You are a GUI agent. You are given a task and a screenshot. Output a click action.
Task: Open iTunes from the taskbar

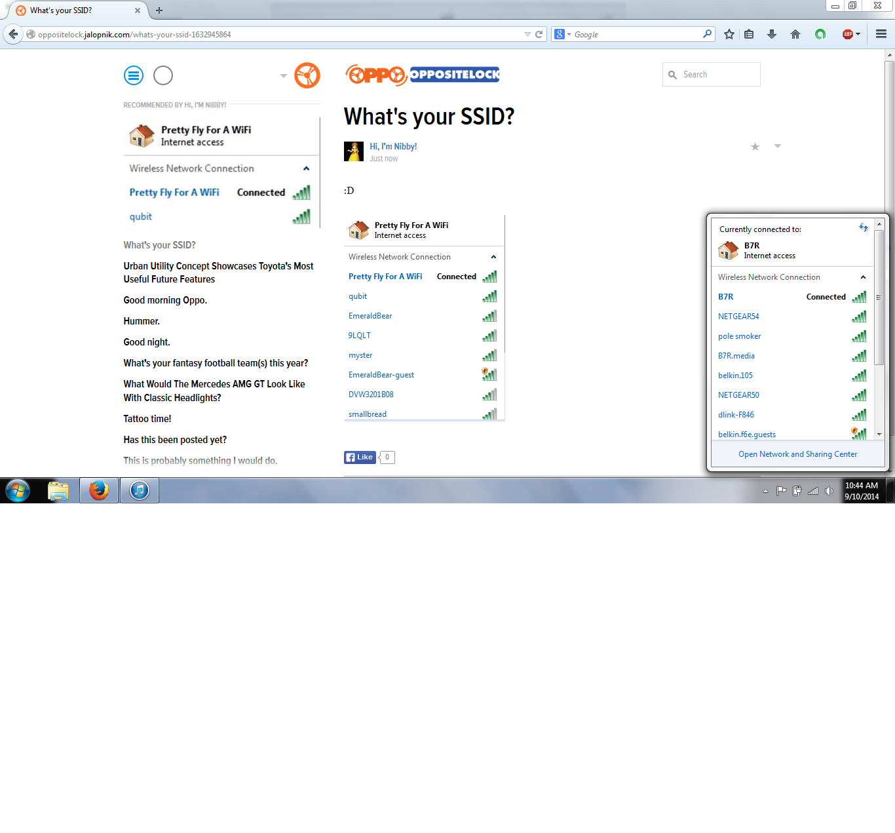tap(140, 490)
